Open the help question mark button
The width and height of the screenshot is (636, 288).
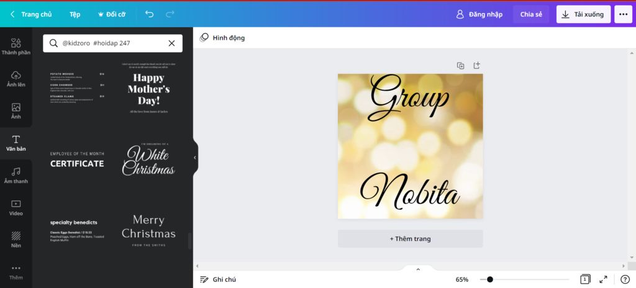coord(625,279)
